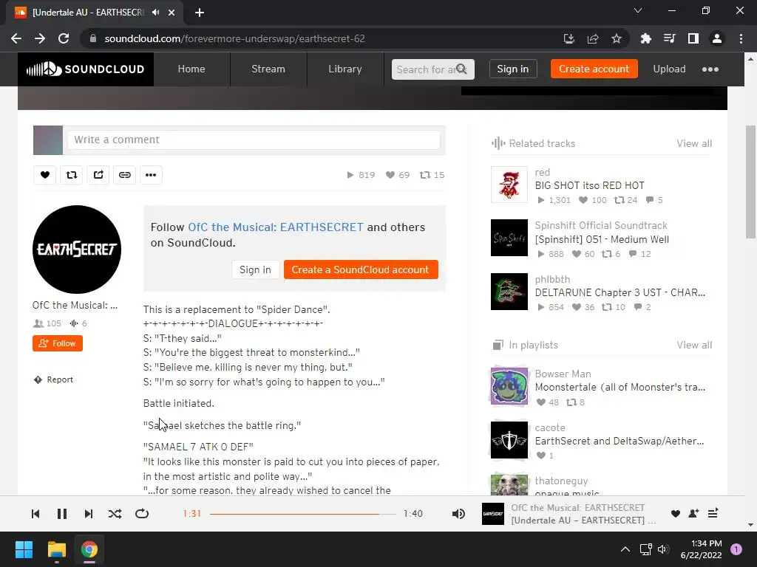Like the track with heart button

pos(45,175)
